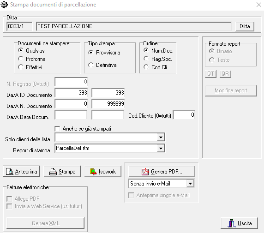Enable Anche se già stampati checkbox
The width and height of the screenshot is (264, 233).
[x=57, y=129]
